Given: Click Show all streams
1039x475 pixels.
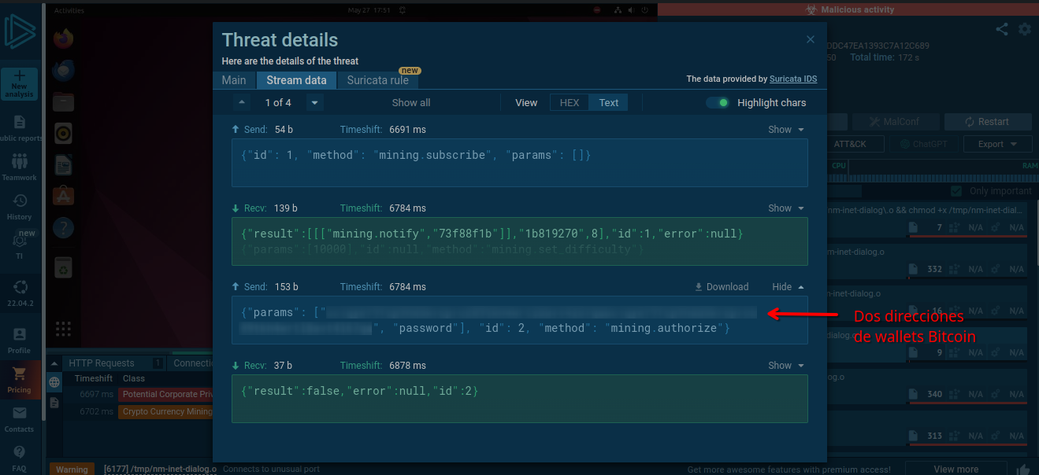Looking at the screenshot, I should point(411,103).
